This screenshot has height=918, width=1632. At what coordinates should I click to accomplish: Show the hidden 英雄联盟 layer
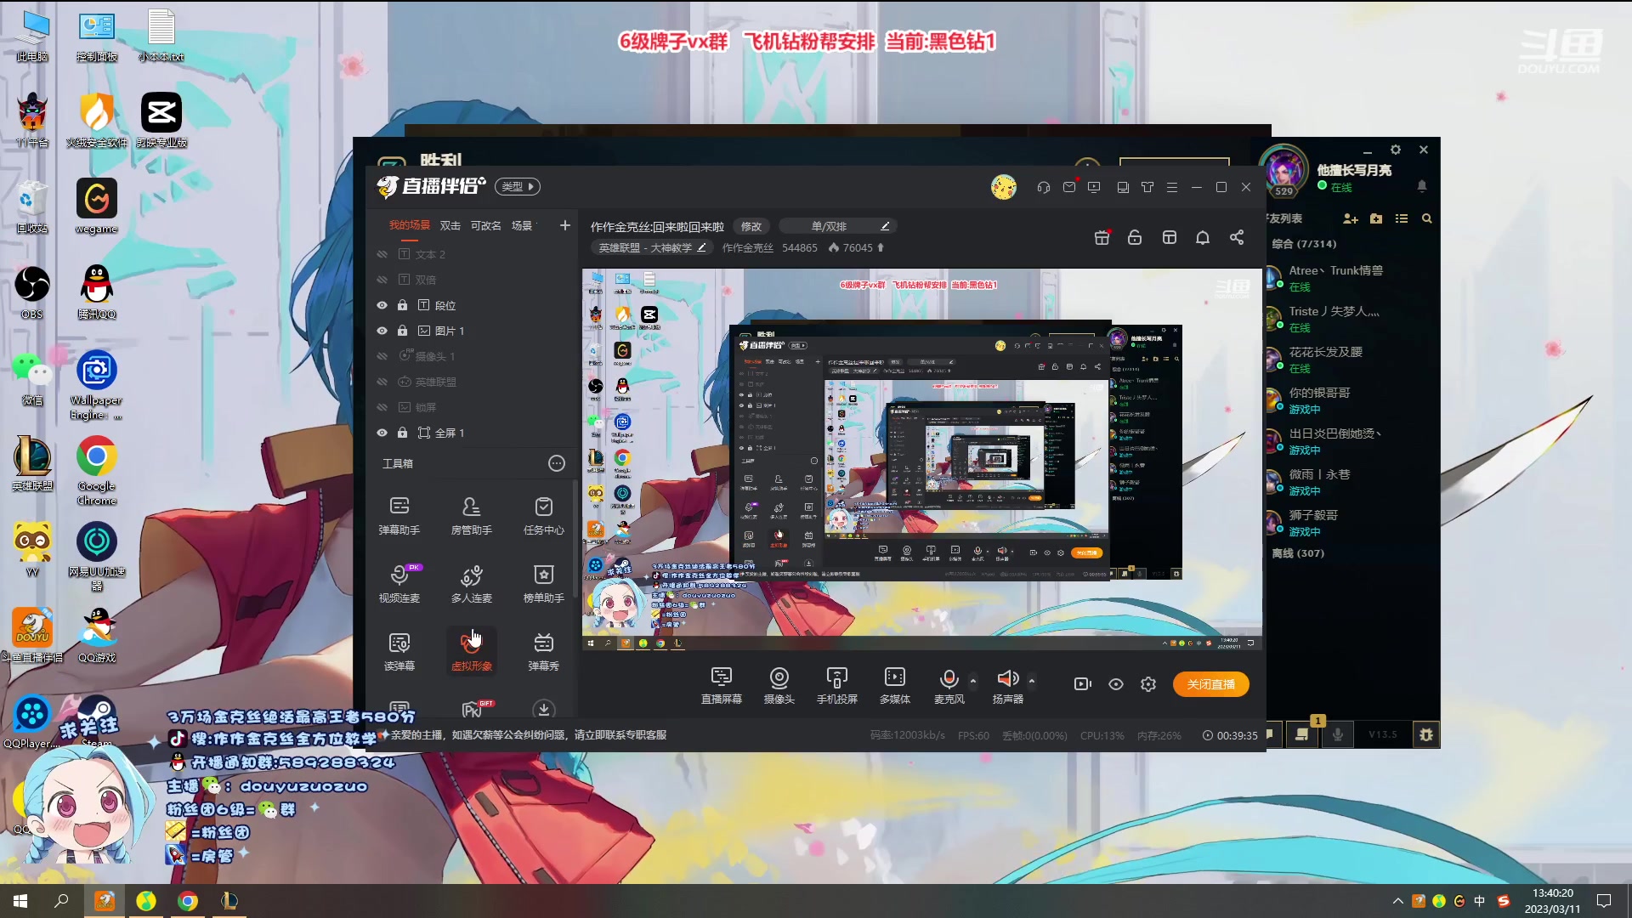point(382,382)
